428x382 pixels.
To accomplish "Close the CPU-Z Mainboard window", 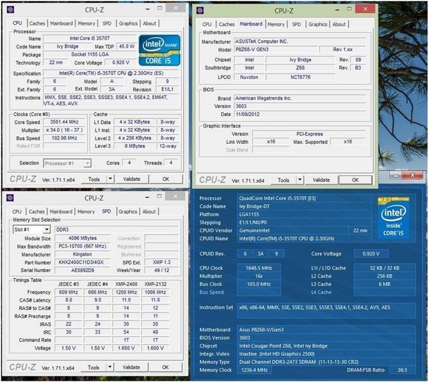I will [365, 9].
